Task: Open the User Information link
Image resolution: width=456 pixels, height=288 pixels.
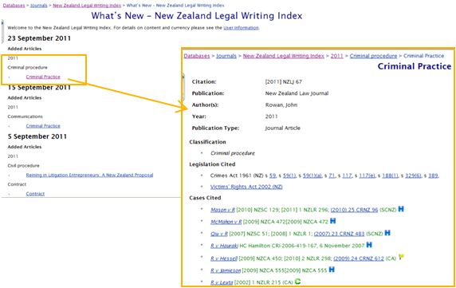Action: 241,28
